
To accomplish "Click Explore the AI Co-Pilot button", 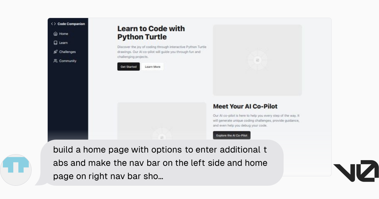I will tap(232, 135).
